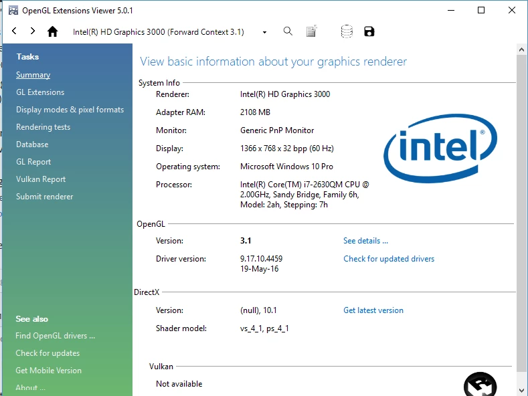Click Microsoft Windows 10 Pro text
The height and width of the screenshot is (396, 528).
click(x=286, y=167)
